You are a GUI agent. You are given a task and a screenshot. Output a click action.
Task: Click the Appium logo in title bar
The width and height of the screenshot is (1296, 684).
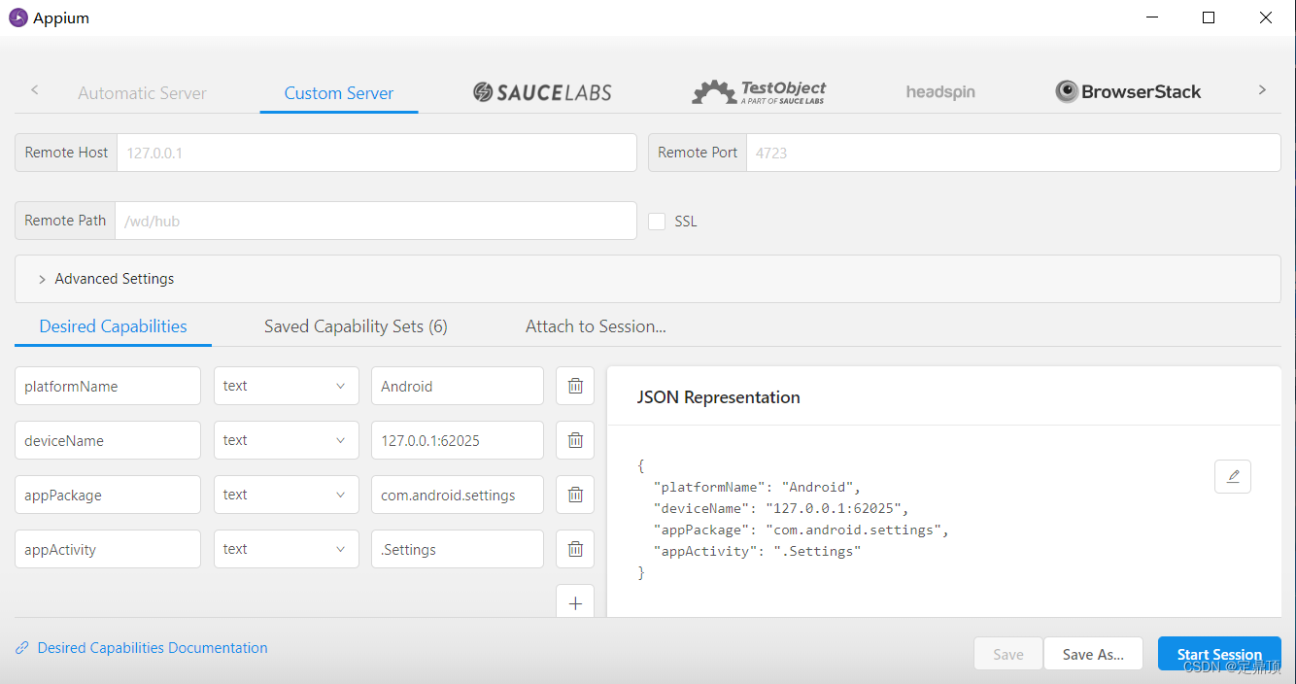click(17, 17)
